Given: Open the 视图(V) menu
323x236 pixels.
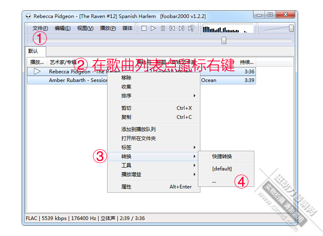Looking at the screenshot, I should coord(85,28).
